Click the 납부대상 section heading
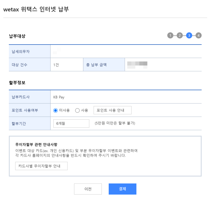Viewport: 208px width, 204px height. click(x=17, y=36)
